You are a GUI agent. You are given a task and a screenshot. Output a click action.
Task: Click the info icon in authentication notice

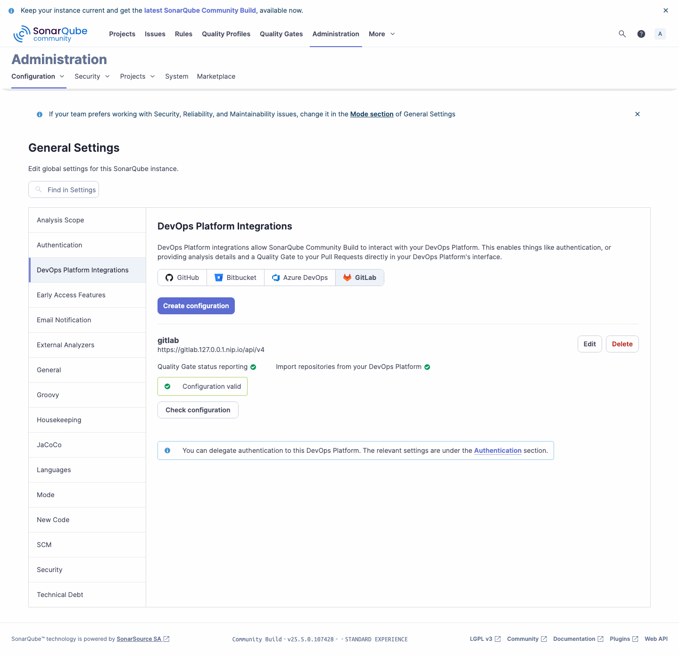point(167,450)
